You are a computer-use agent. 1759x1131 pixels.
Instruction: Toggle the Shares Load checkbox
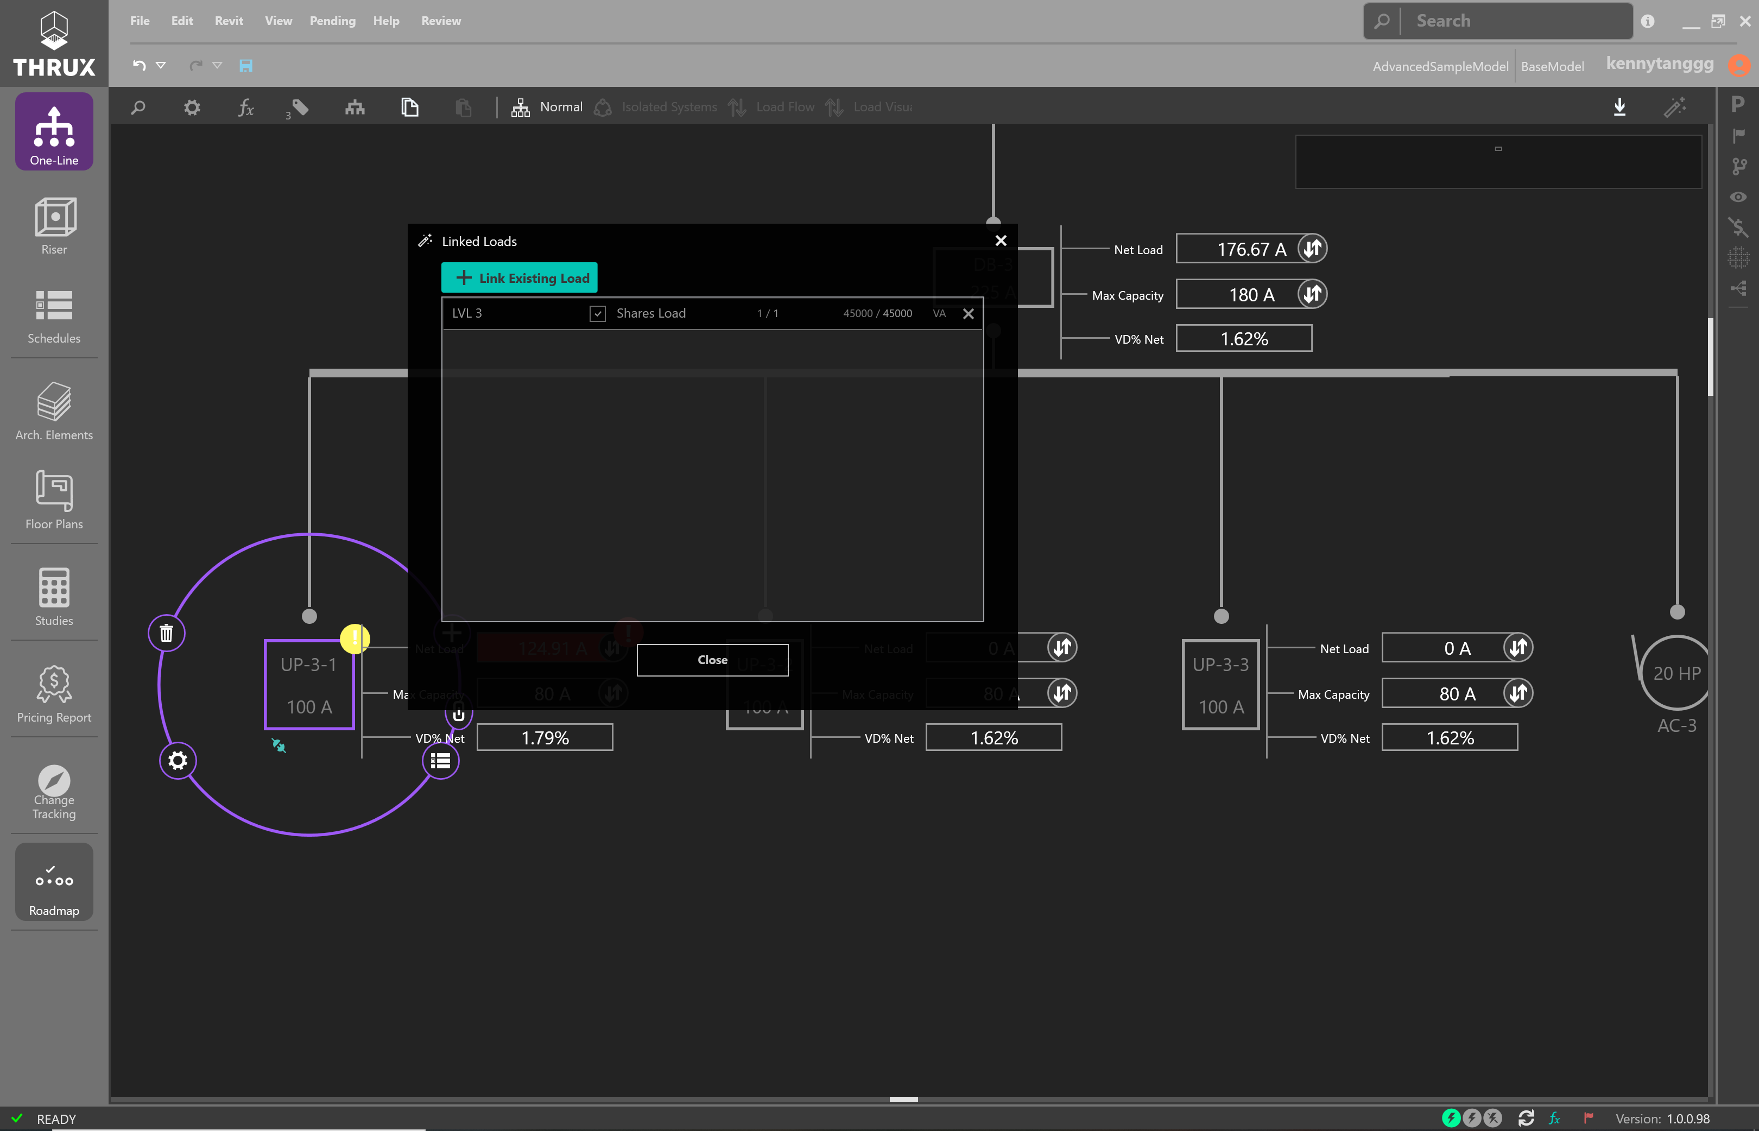pyautogui.click(x=598, y=314)
